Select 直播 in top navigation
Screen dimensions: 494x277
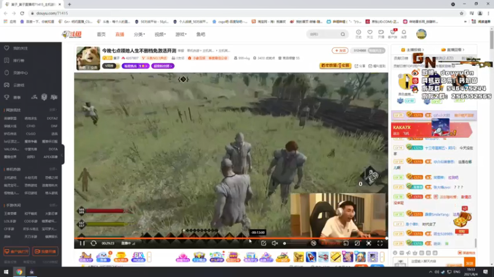pos(120,34)
